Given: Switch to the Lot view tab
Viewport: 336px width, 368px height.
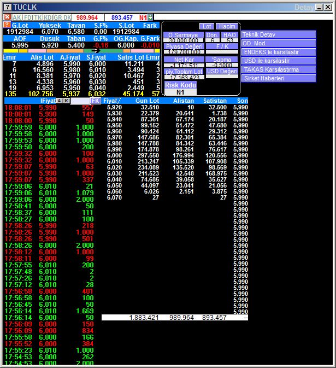Looking at the screenshot, I should click(207, 26).
